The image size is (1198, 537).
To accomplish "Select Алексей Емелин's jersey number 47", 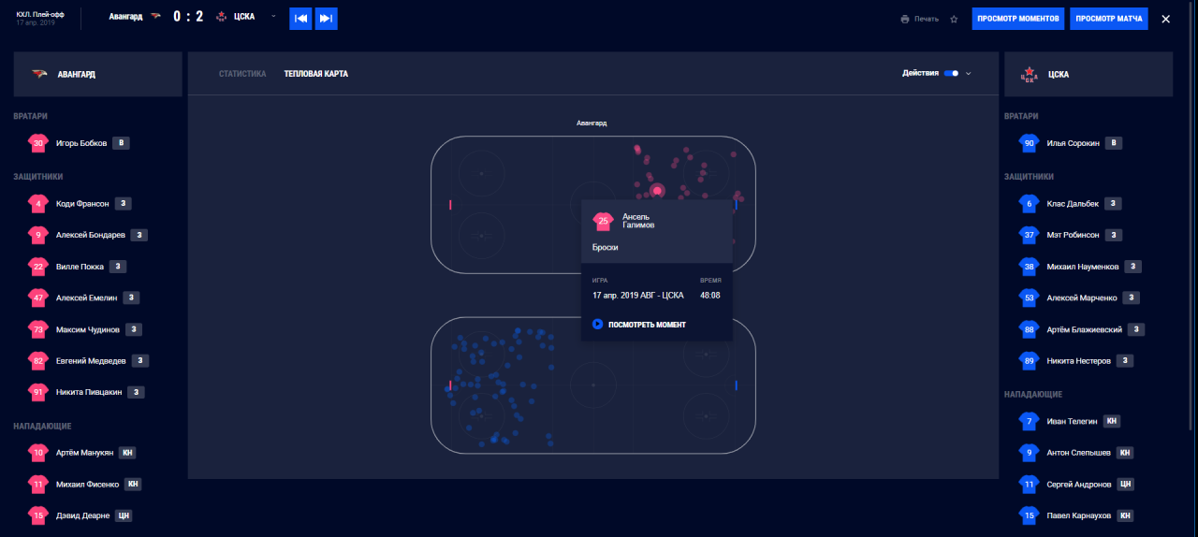I will [x=38, y=298].
